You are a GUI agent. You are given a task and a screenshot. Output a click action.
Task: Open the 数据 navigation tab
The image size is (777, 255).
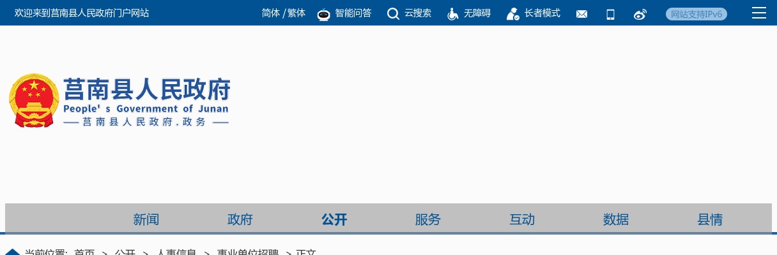[616, 220]
